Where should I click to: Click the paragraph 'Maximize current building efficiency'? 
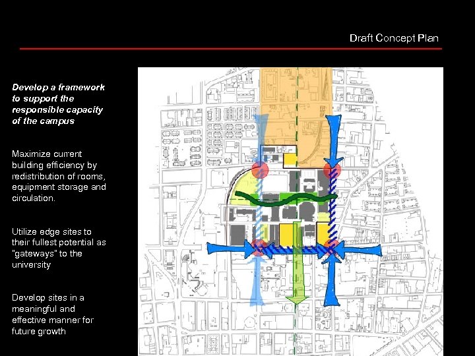(59, 176)
